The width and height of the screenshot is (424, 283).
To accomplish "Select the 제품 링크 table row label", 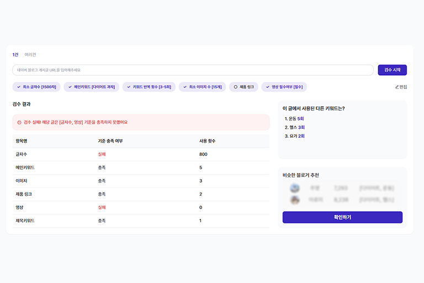I will [x=24, y=194].
